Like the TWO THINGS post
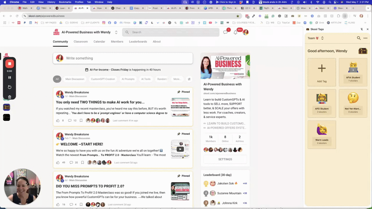Screen dimensions: 372x209 point(58,120)
